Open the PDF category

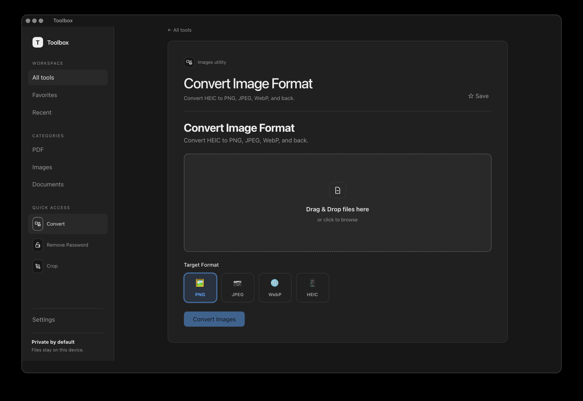[x=68, y=150]
